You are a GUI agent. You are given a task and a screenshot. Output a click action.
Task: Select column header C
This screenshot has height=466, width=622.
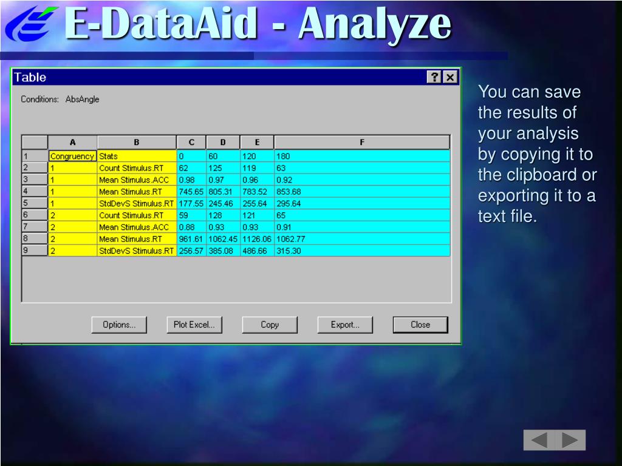(x=191, y=142)
